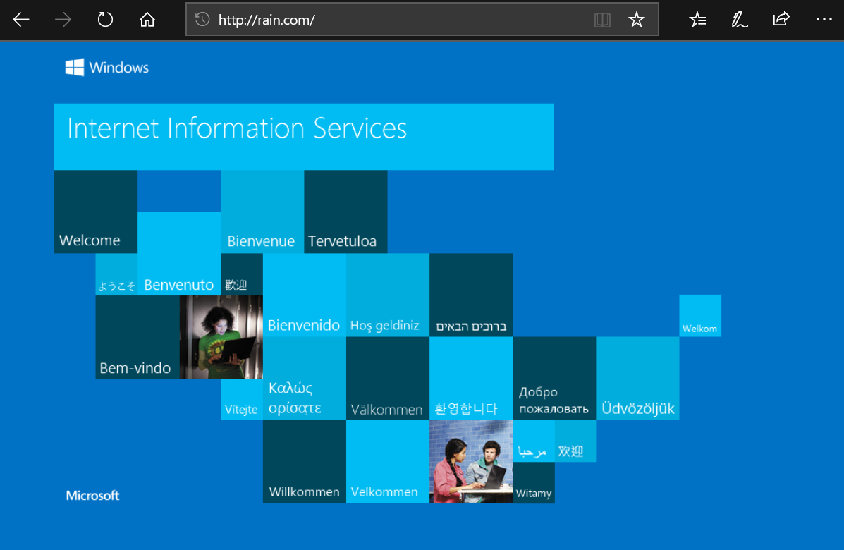Click the Bienvenido tile
Image resolution: width=844 pixels, height=550 pixels.
(x=304, y=295)
